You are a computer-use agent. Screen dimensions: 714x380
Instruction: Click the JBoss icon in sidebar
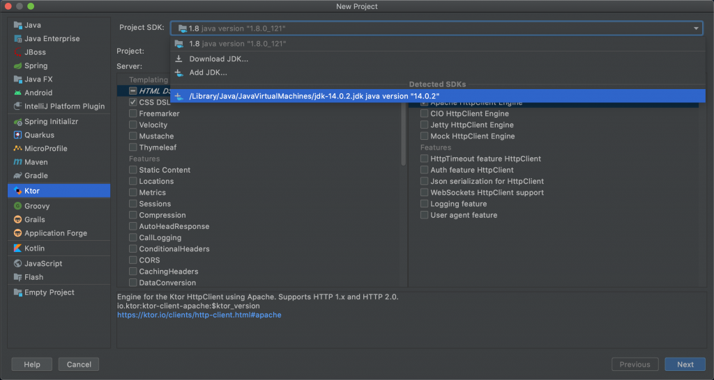tap(17, 52)
